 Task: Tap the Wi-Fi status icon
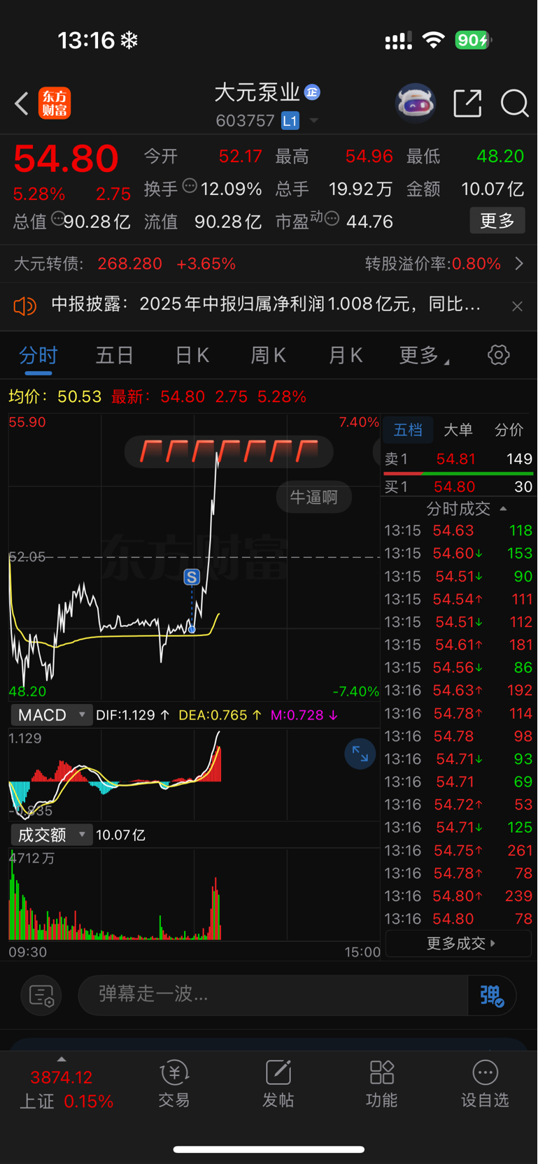pos(434,40)
